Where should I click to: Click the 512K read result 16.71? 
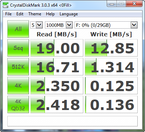pos(57,67)
